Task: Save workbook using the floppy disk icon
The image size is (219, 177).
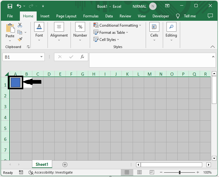Action: (x=10, y=6)
